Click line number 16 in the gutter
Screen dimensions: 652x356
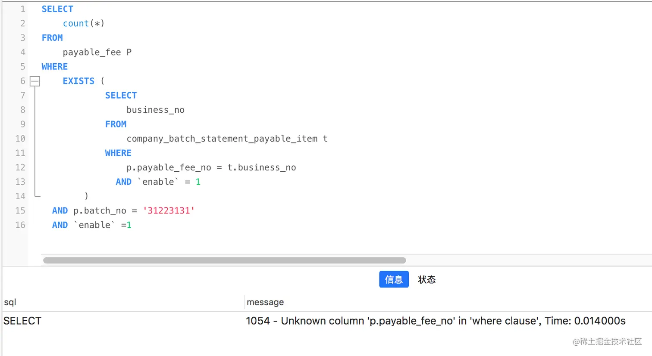point(20,225)
